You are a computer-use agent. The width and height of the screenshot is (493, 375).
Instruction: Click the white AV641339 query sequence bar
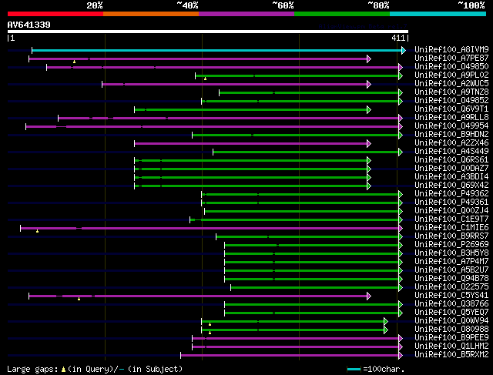pyautogui.click(x=208, y=32)
